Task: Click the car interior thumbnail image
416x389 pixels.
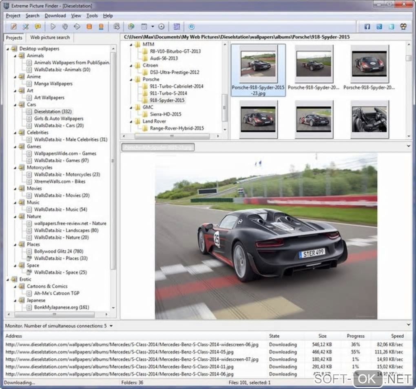Action: 370,119
